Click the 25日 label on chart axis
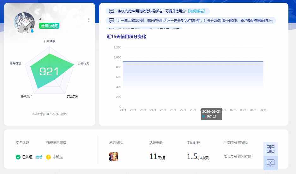 [x=163, y=110]
